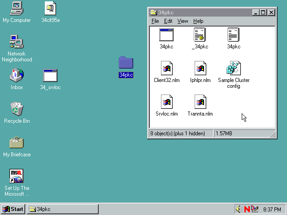
Task: Click the 34pkc window title bar text
Action: (166, 13)
